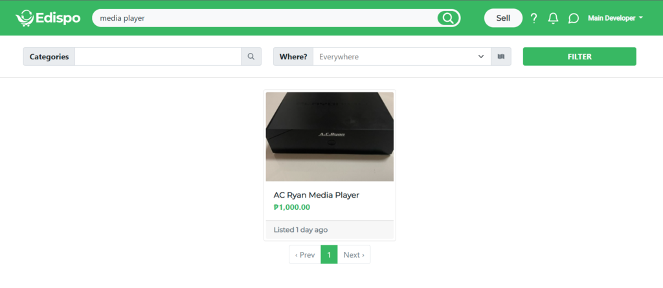Open the chat messages icon
Image resolution: width=663 pixels, height=288 pixels.
click(574, 18)
